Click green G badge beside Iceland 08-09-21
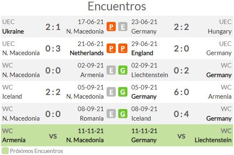Image resolution: width=234 pixels, height=155 pixels. click(123, 114)
